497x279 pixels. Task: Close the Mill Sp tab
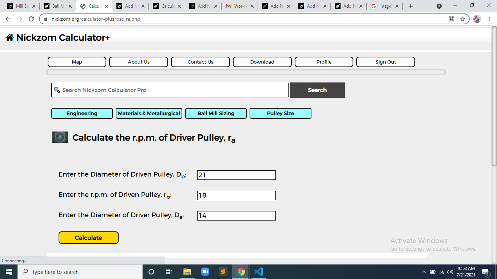34,6
